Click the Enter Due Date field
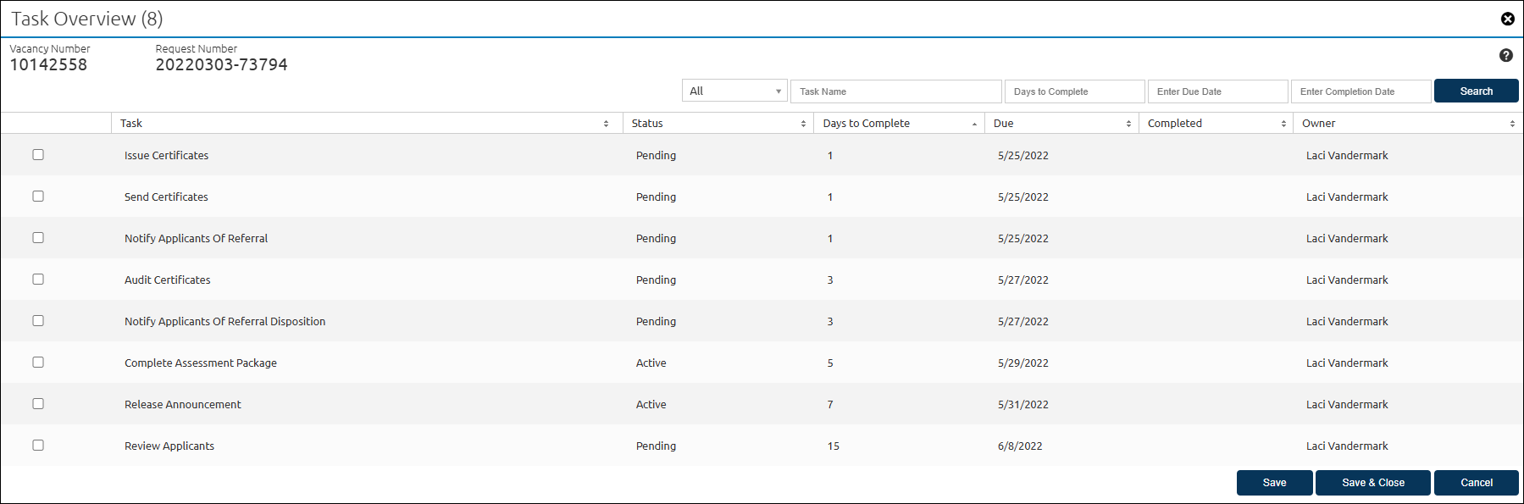Viewport: 1524px width, 504px height. [x=1218, y=91]
